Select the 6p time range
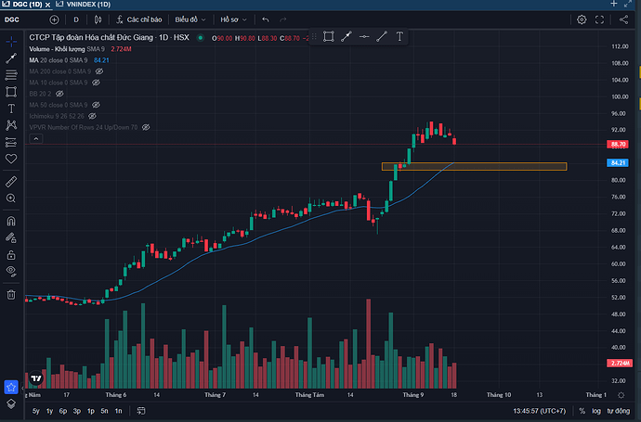The image size is (641, 422). (x=62, y=410)
